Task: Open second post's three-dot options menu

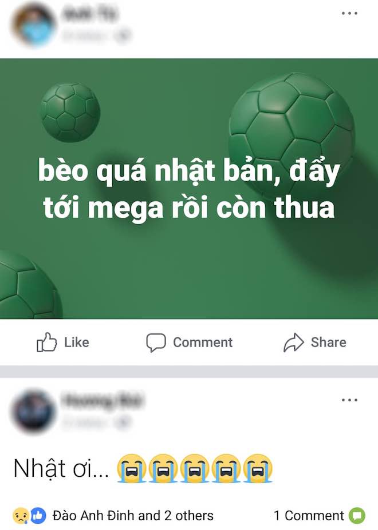Action: coord(349,400)
